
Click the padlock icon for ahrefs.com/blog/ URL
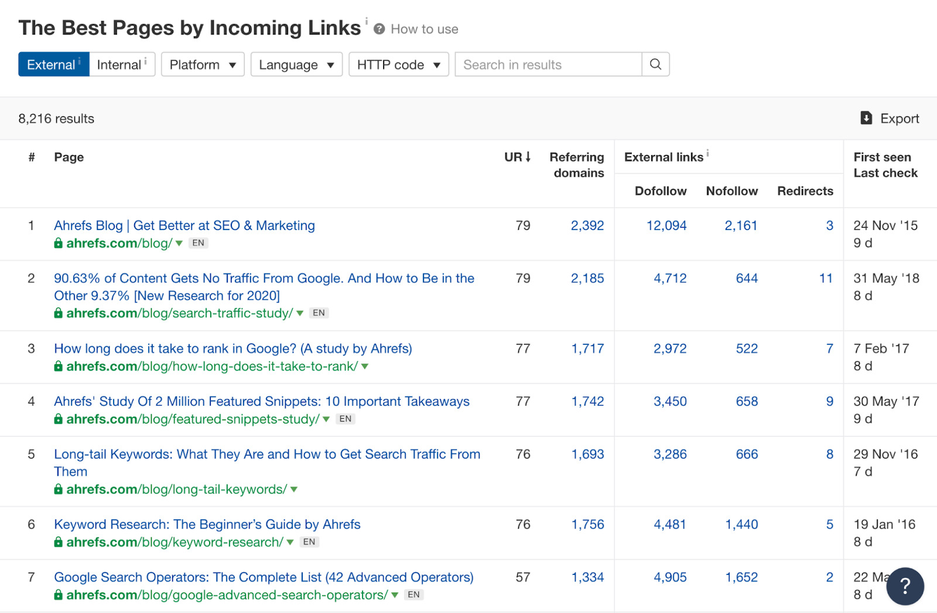click(59, 244)
